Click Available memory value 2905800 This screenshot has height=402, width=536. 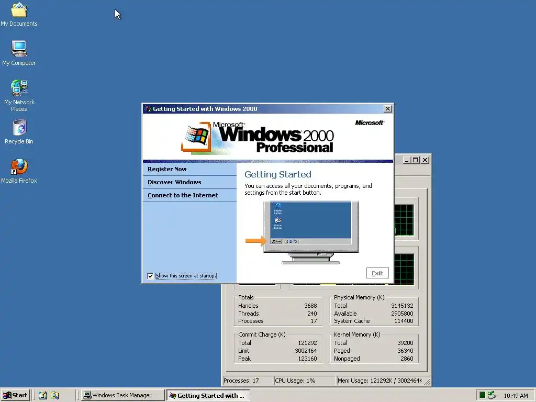click(402, 314)
